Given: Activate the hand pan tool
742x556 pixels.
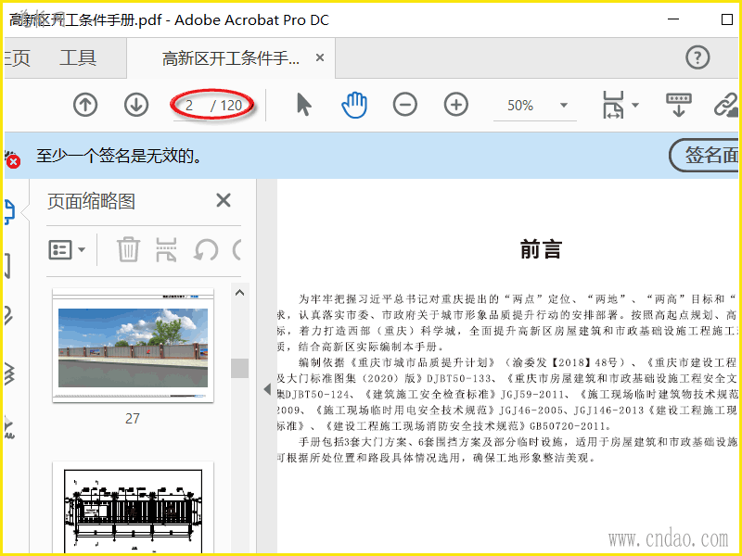Looking at the screenshot, I should pyautogui.click(x=354, y=105).
